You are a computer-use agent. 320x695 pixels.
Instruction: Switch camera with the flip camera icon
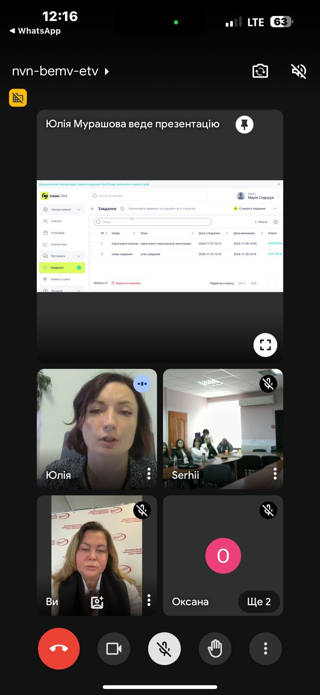[260, 71]
